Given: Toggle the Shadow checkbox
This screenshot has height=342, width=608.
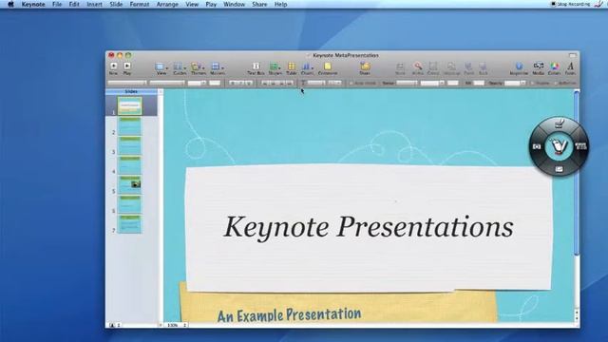Looking at the screenshot, I should [x=532, y=83].
